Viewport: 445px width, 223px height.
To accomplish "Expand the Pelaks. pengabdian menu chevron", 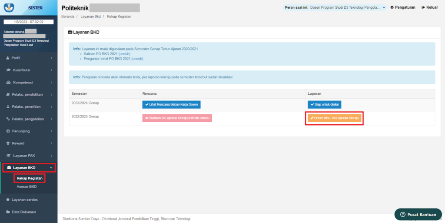I will tap(51, 119).
